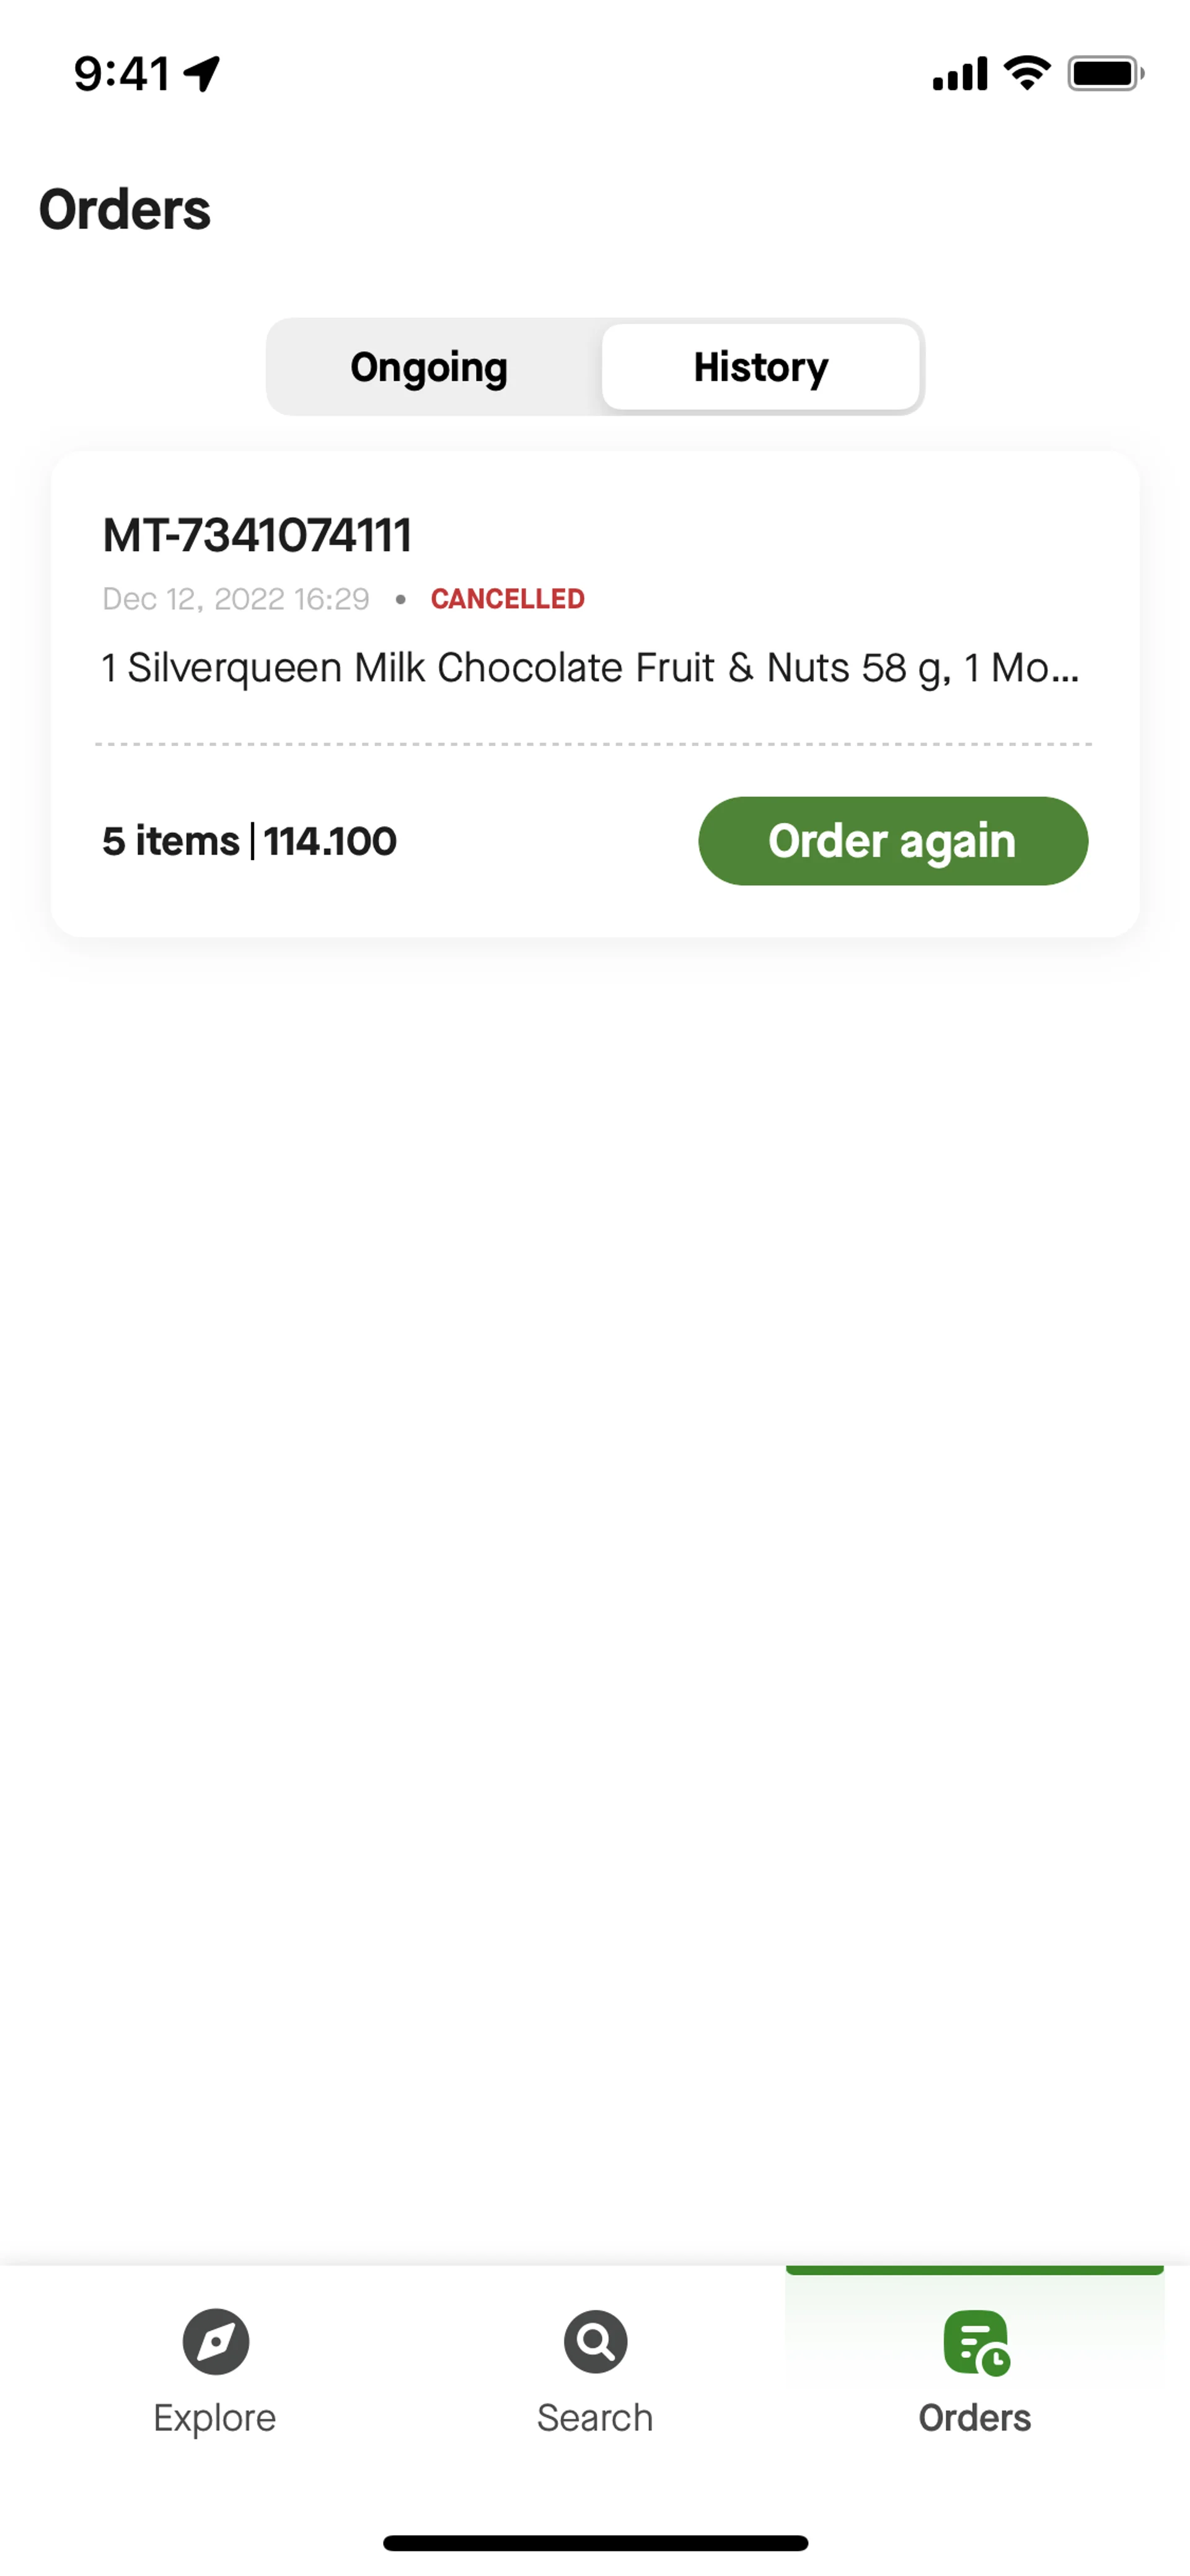This screenshot has width=1190, height=2576.
Task: Tap the location arrow in status bar
Action: point(203,73)
